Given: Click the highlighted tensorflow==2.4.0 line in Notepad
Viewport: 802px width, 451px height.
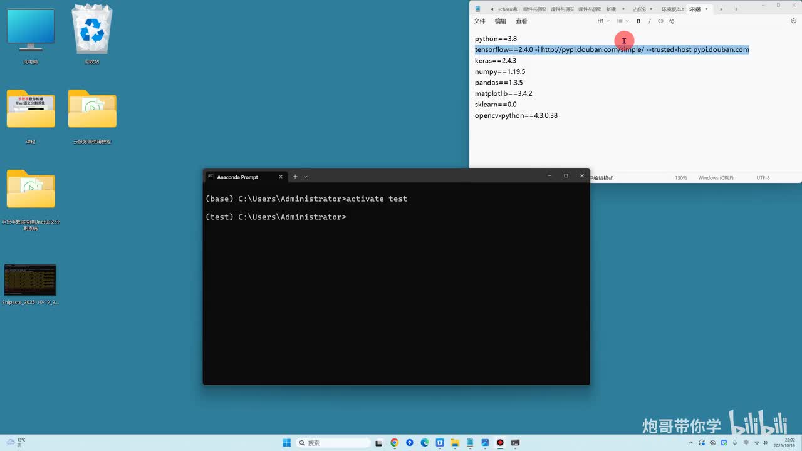Looking at the screenshot, I should tap(612, 49).
